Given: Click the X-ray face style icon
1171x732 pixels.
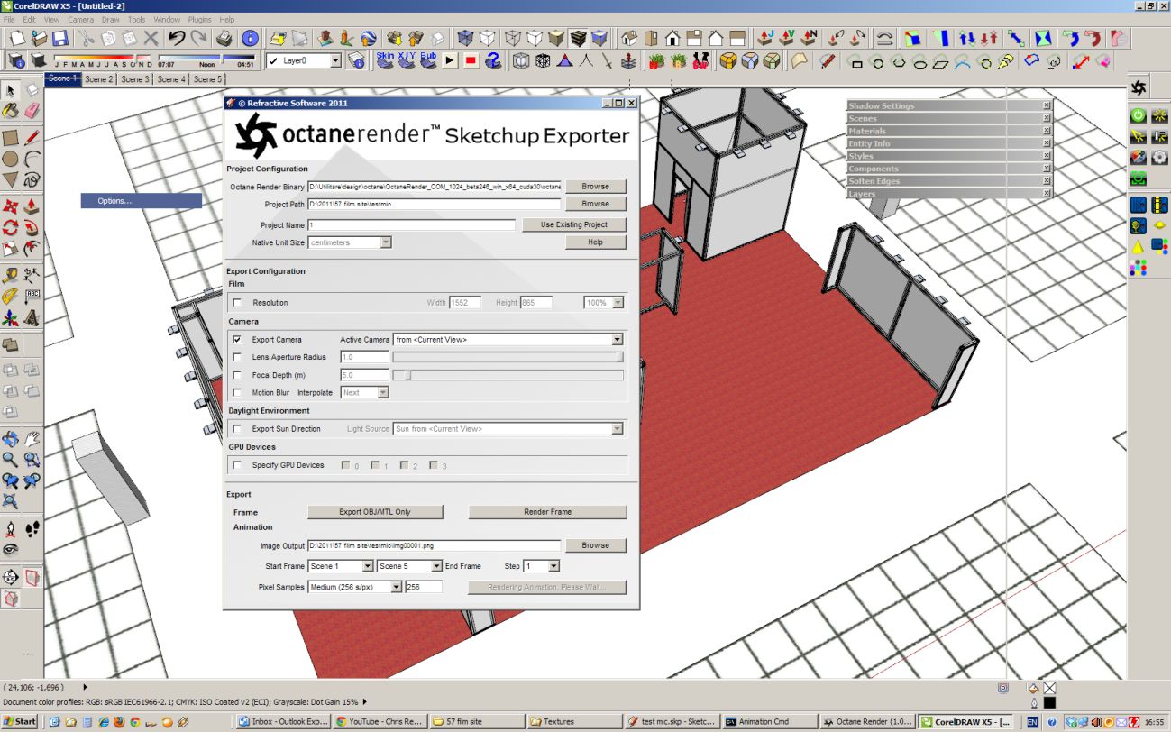Looking at the screenshot, I should pos(466,38).
